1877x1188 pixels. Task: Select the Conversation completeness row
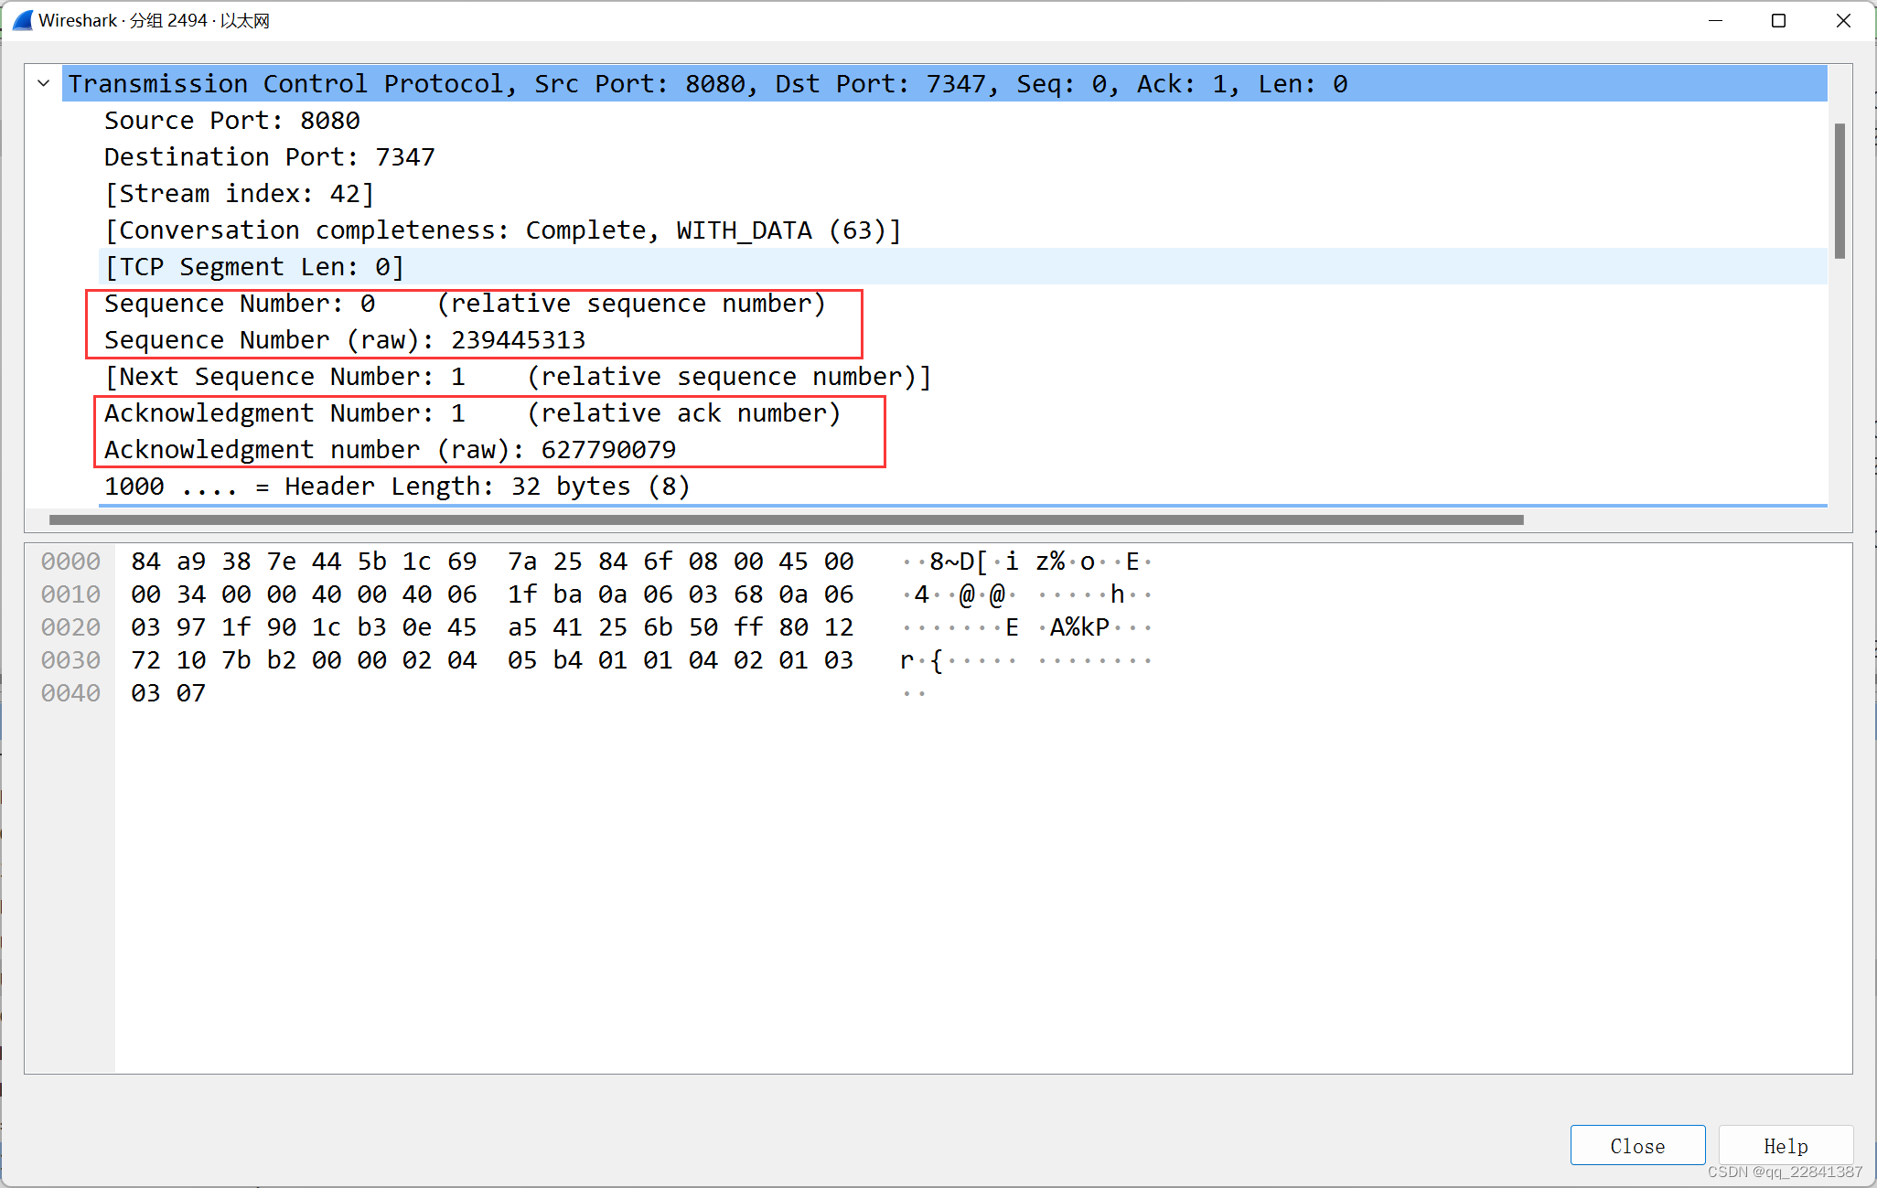pyautogui.click(x=962, y=230)
